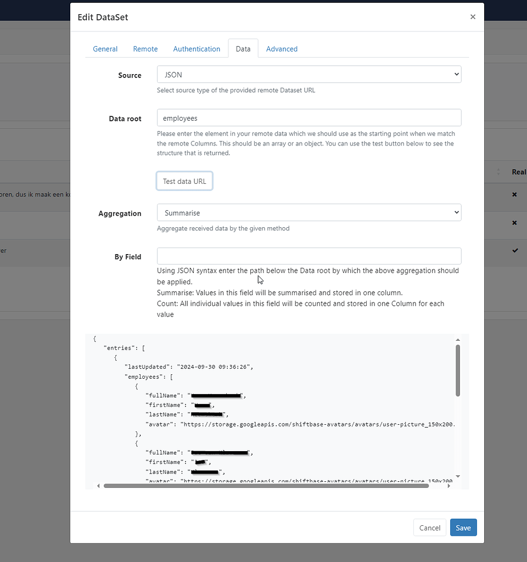This screenshot has width=527, height=562.
Task: Click the cross icon in the top table row
Action: (x=514, y=194)
